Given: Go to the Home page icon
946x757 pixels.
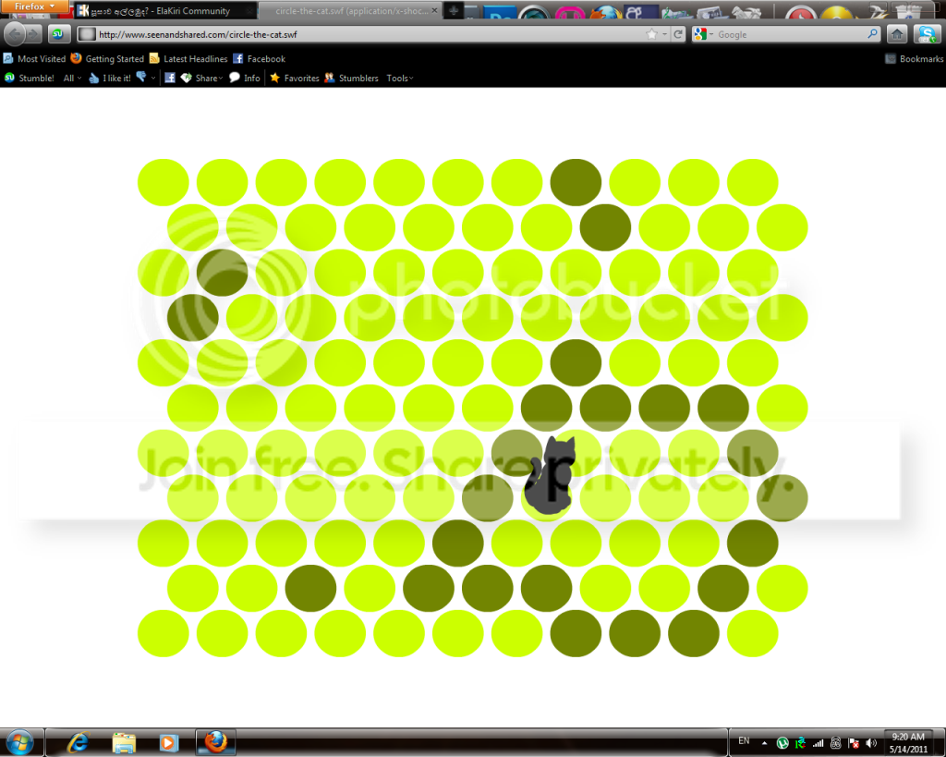Looking at the screenshot, I should pyautogui.click(x=897, y=34).
